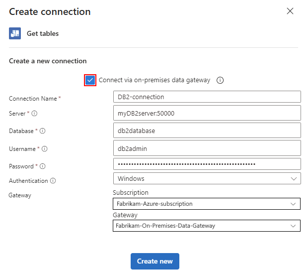
Task: Click the Username field with db2admin
Action: 207,148
